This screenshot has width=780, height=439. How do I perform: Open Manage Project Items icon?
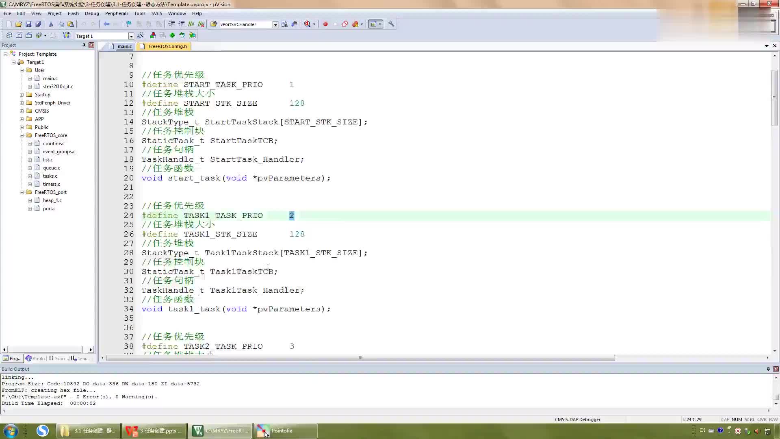pyautogui.click(x=153, y=35)
